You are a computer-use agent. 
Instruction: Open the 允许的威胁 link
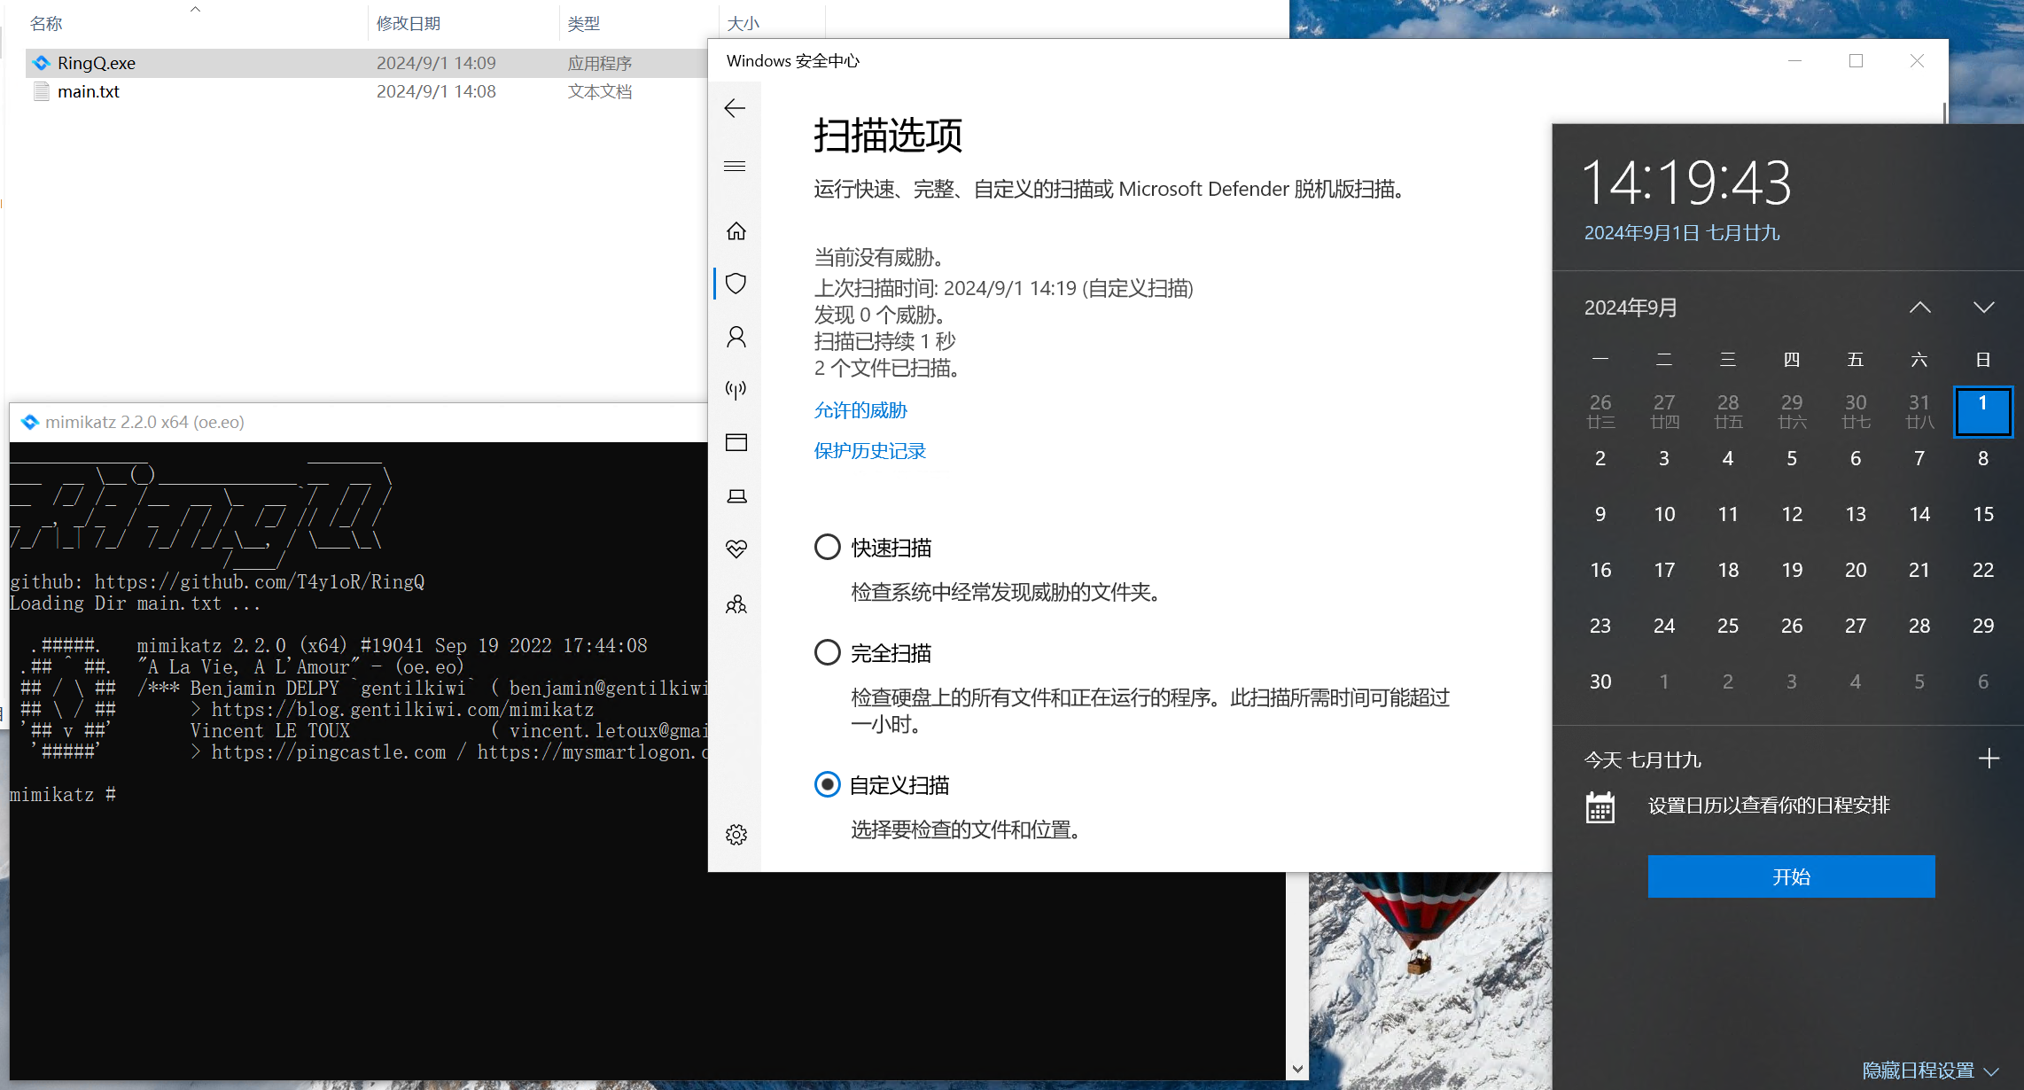click(860, 410)
